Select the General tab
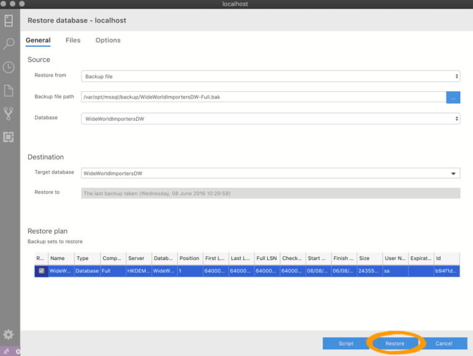Screen dimensions: 473x356 (38, 41)
